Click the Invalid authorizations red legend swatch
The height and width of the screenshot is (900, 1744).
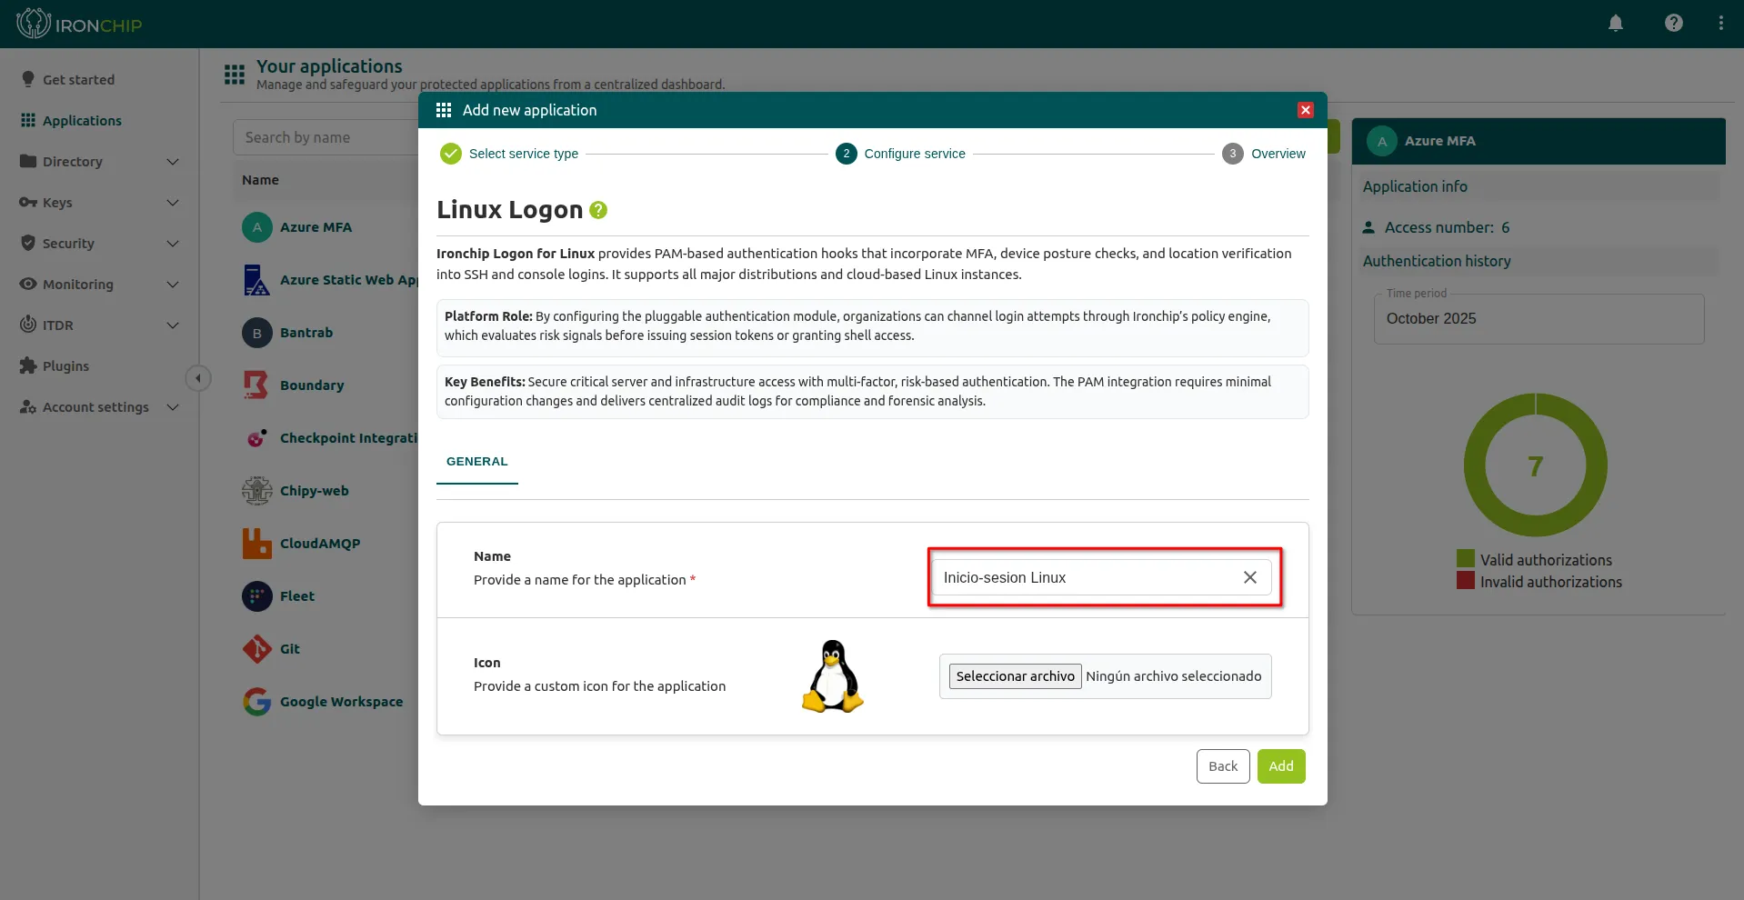tap(1465, 581)
